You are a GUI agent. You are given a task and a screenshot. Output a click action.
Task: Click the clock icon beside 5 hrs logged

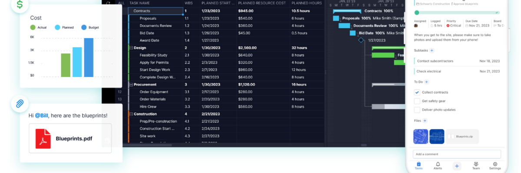click(431, 26)
